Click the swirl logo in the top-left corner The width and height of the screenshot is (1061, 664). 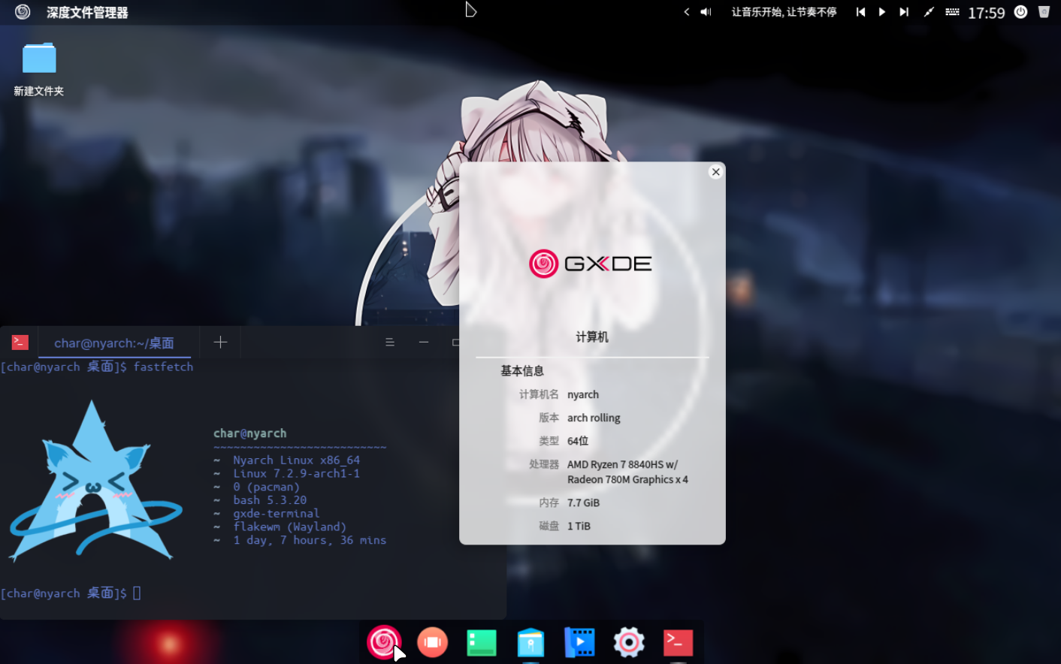[x=23, y=12]
